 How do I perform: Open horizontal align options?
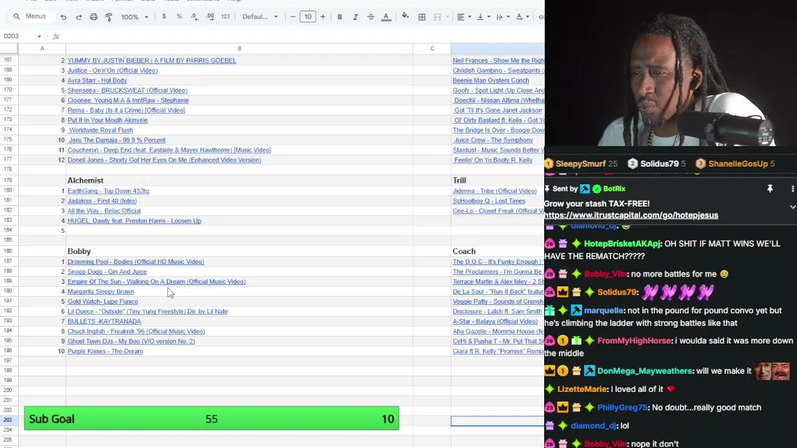point(464,17)
